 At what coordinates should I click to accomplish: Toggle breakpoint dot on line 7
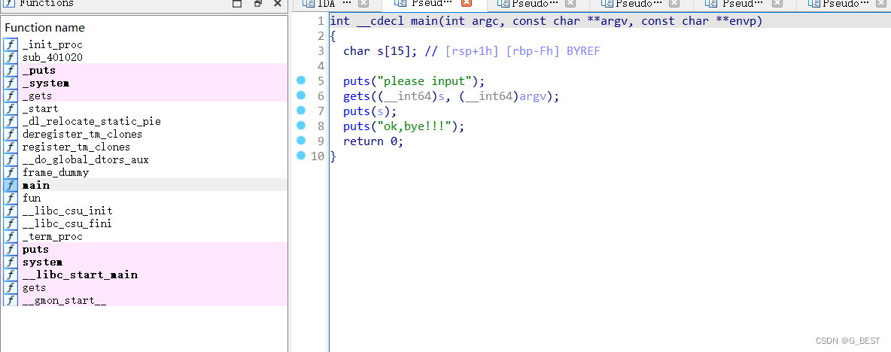click(301, 110)
